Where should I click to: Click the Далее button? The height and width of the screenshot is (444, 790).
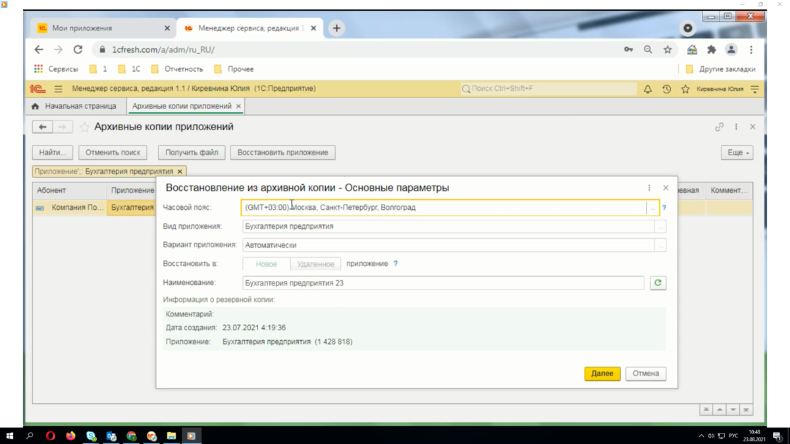click(602, 374)
